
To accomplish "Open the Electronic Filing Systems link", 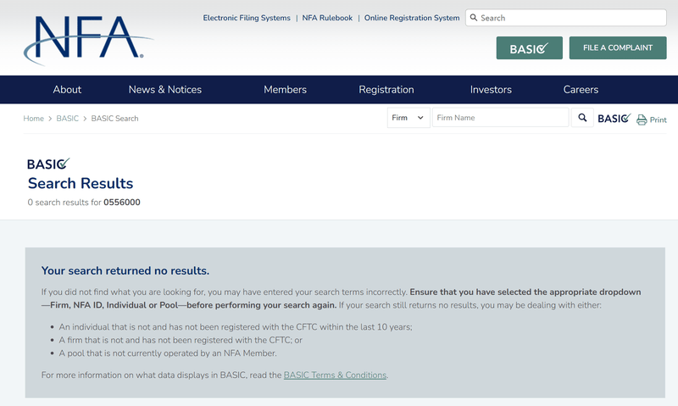I will [247, 18].
